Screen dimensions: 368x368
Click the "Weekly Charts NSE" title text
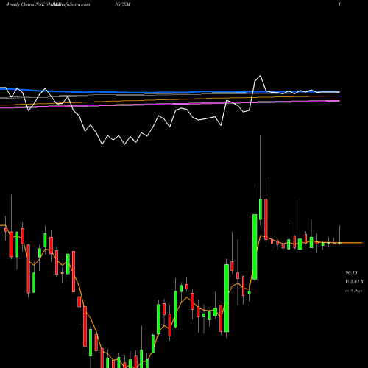point(25,4)
